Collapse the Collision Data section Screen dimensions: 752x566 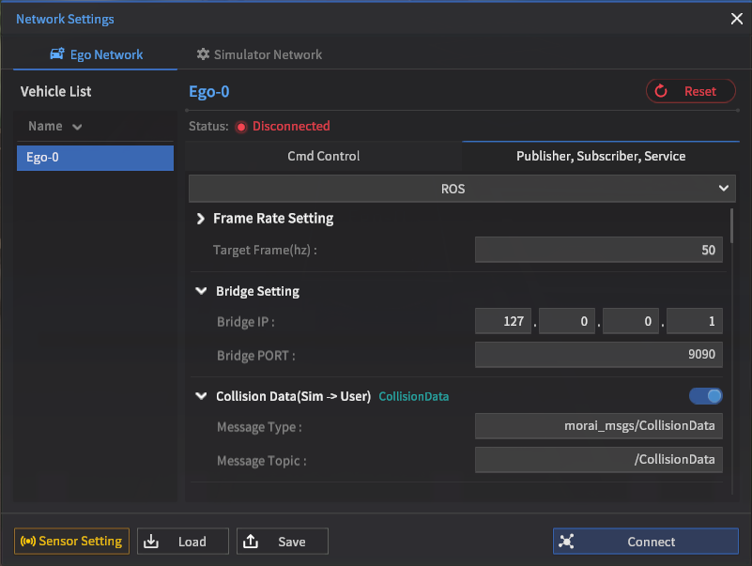201,396
